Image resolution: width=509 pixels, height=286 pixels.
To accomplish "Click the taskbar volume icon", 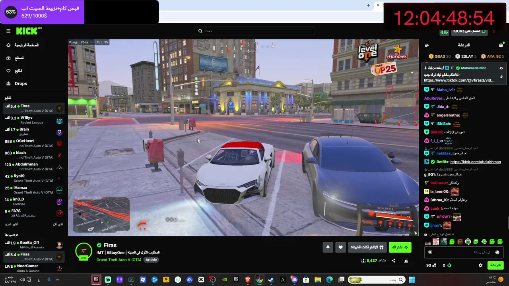I will pyautogui.click(x=22, y=280).
